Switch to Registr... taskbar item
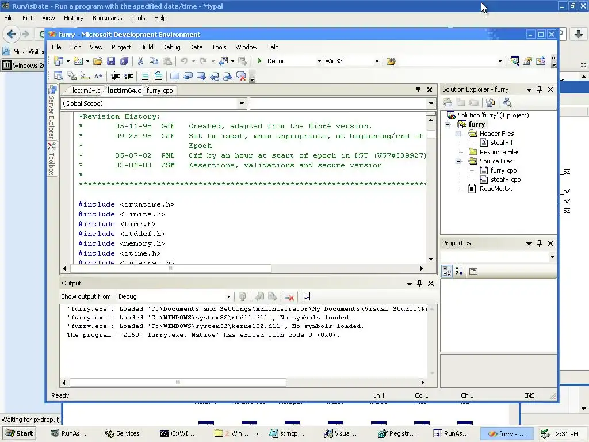The image size is (589, 442). point(397,433)
